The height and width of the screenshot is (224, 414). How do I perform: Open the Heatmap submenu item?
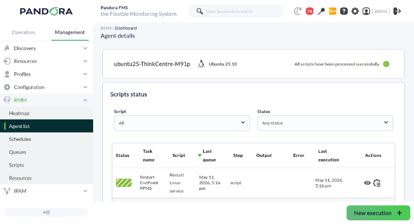click(47, 113)
